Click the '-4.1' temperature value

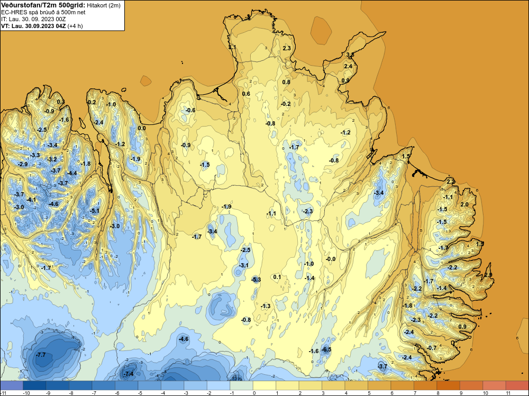tap(31, 200)
